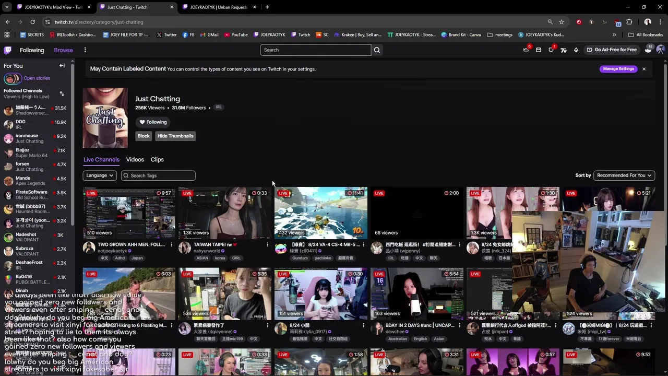
Task: Open the Chrome apps grid shortcut
Action: tap(7, 35)
